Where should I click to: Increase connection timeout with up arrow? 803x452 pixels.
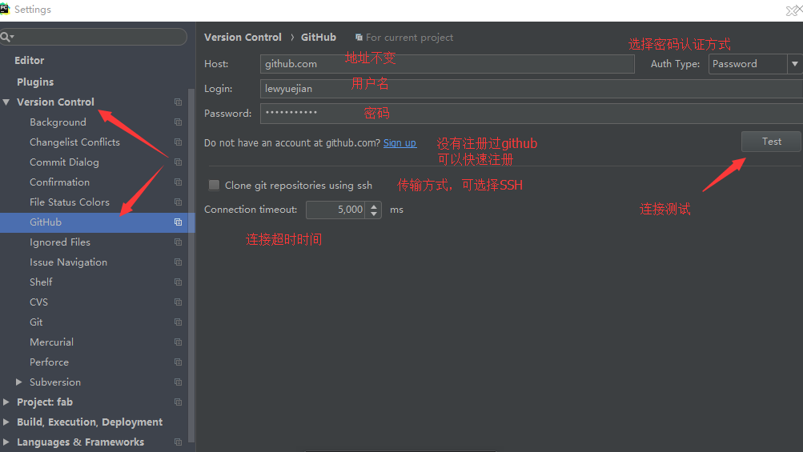[374, 206]
